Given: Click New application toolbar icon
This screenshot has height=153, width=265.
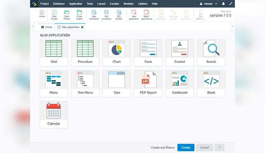Looking at the screenshot, I should tap(134, 15).
